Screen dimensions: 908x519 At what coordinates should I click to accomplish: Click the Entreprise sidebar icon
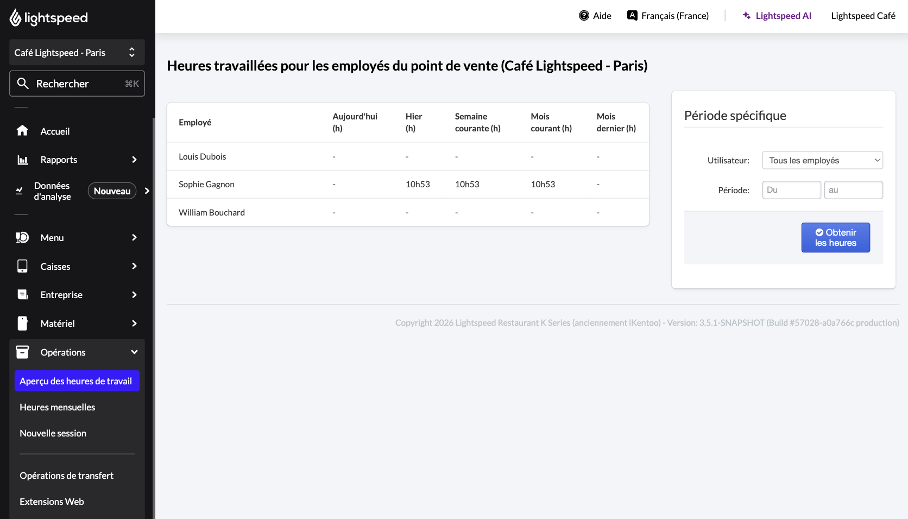click(x=22, y=294)
